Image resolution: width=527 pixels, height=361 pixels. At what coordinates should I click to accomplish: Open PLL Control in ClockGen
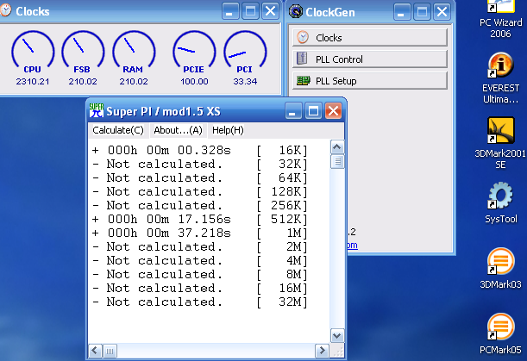(370, 59)
